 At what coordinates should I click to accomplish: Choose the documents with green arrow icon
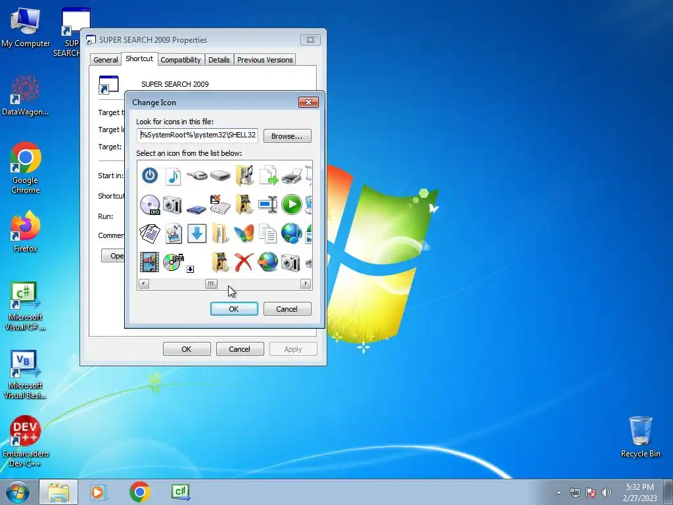[x=268, y=176]
